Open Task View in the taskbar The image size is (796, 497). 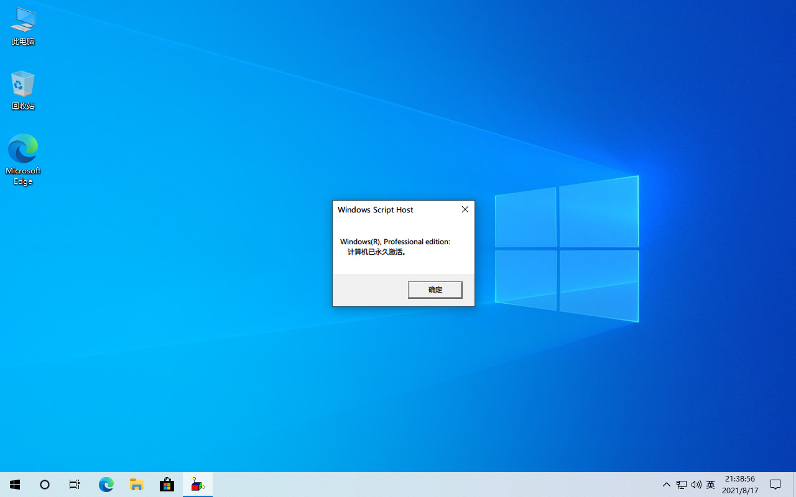click(75, 485)
